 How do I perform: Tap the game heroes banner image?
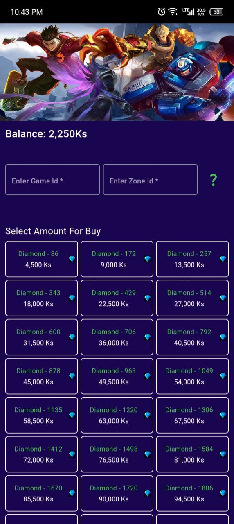tap(117, 72)
